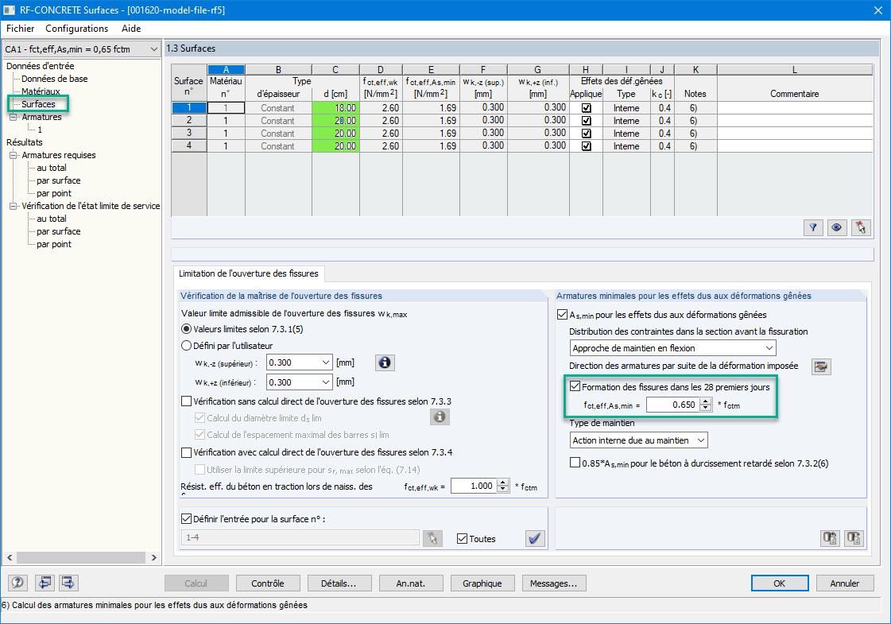Toggle Applique checkbox for surface 1
This screenshot has width=891, height=624.
point(587,108)
